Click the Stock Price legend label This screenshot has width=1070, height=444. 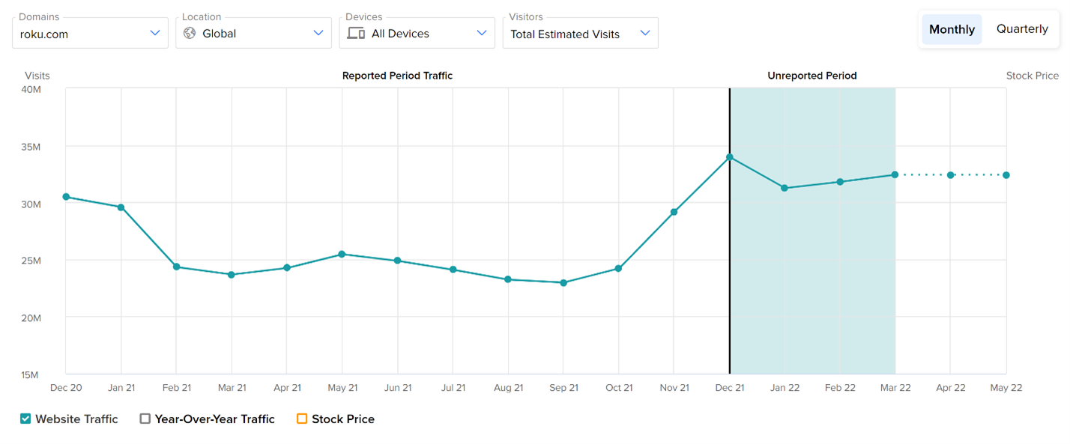[x=343, y=419]
